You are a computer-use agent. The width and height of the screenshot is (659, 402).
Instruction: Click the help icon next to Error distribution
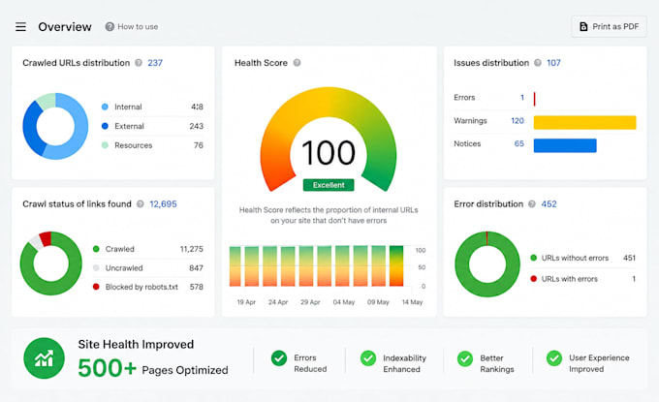coord(532,204)
